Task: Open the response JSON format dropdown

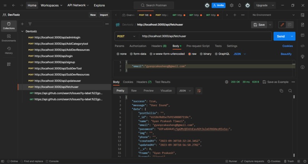Action: tap(185, 91)
